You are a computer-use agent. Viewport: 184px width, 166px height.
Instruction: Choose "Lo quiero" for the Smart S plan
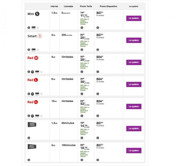[134, 40]
